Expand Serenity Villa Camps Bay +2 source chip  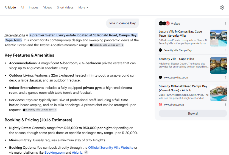(107, 45)
